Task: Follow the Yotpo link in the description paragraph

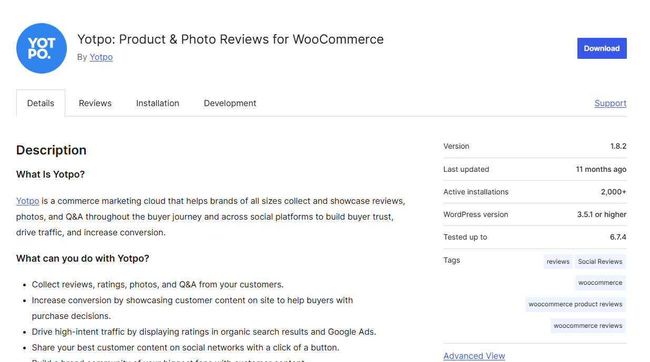Action: 27,201
